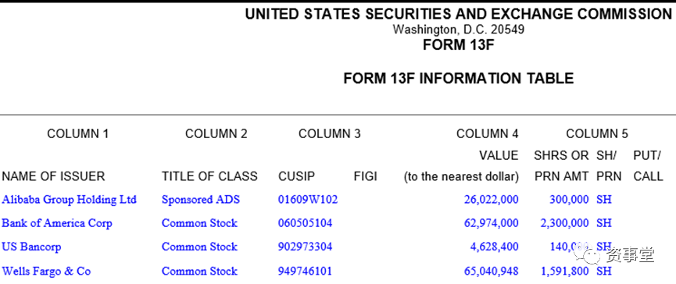Click the Wells Fargo & Co issuer name

pyautogui.click(x=46, y=272)
